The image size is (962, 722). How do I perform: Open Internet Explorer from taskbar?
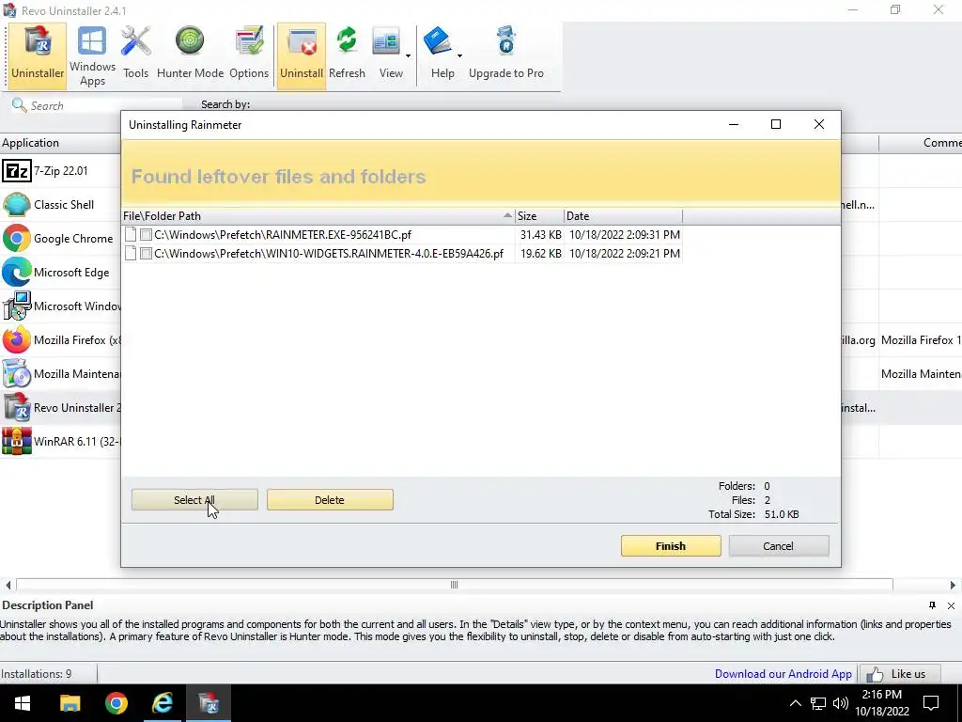(x=163, y=703)
